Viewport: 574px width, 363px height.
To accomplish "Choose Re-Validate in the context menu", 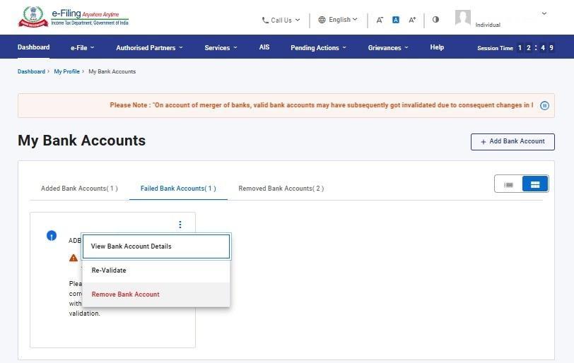I will pos(109,270).
